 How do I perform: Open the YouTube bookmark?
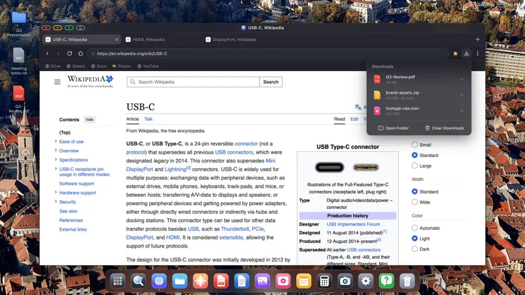tap(148, 66)
